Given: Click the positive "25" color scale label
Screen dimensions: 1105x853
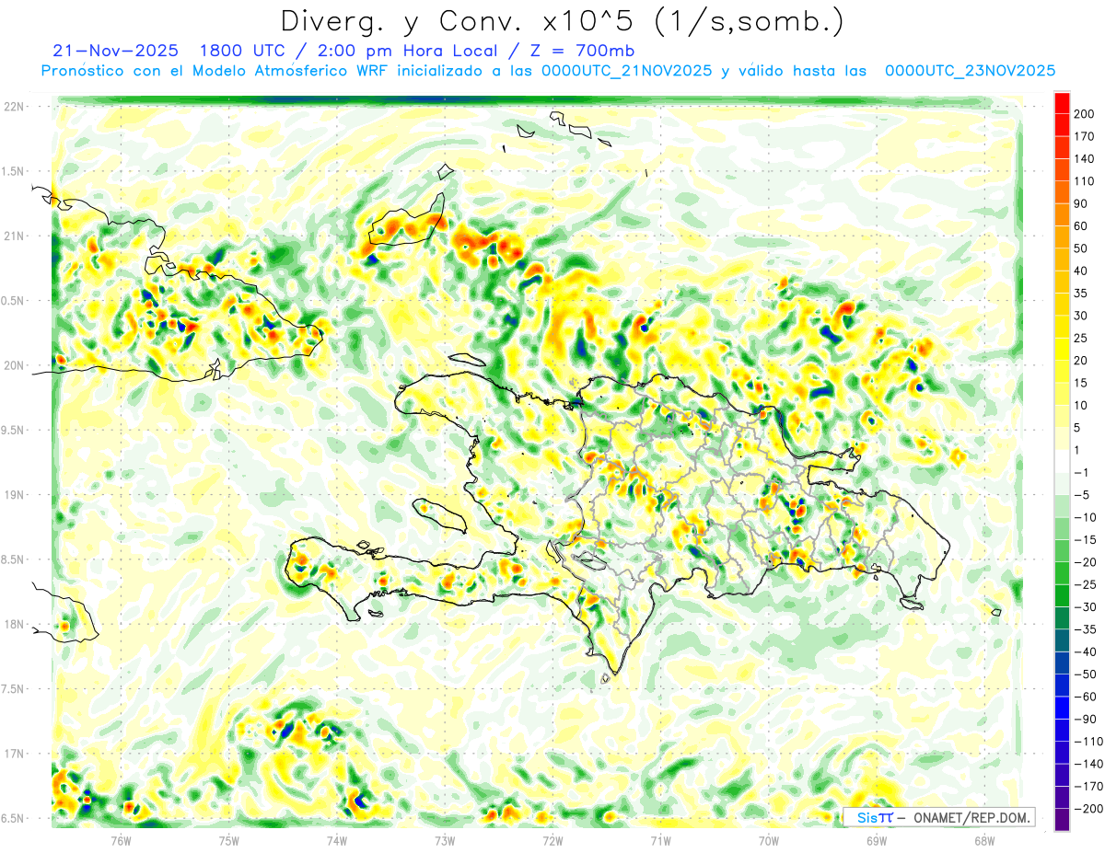Looking at the screenshot, I should tap(1081, 339).
